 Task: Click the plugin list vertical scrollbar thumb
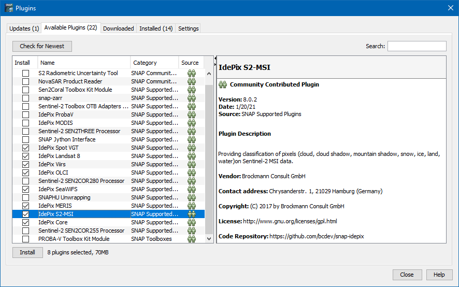pos(209,160)
